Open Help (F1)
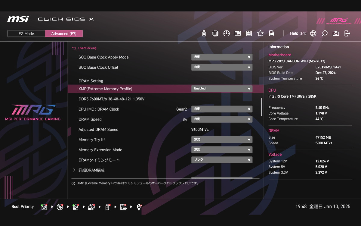 click(x=298, y=33)
